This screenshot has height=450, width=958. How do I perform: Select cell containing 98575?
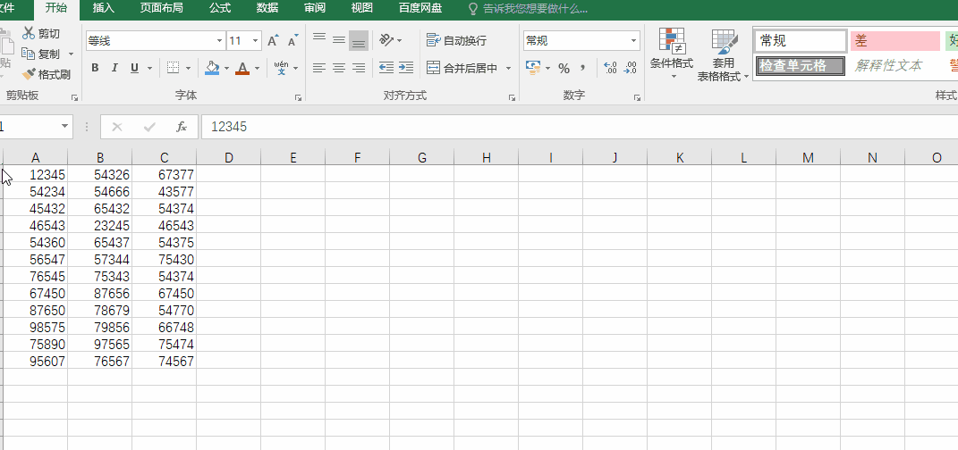(x=36, y=327)
